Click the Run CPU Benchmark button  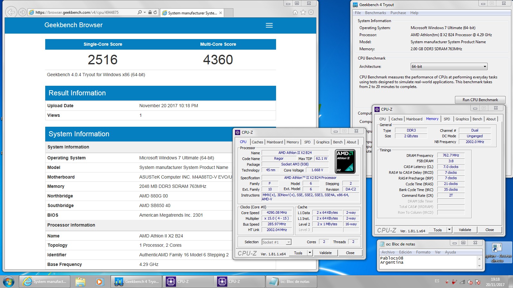(480, 100)
